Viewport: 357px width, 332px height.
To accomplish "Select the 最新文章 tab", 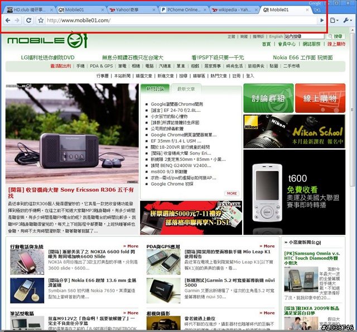I will pos(186,89).
